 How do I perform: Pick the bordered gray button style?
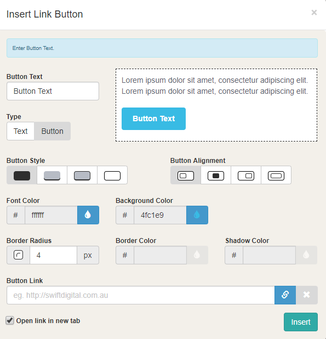click(x=82, y=175)
